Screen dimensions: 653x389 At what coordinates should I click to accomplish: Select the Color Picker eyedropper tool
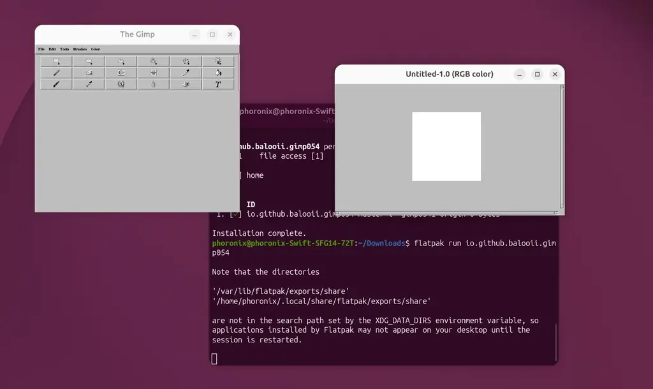[x=186, y=73]
